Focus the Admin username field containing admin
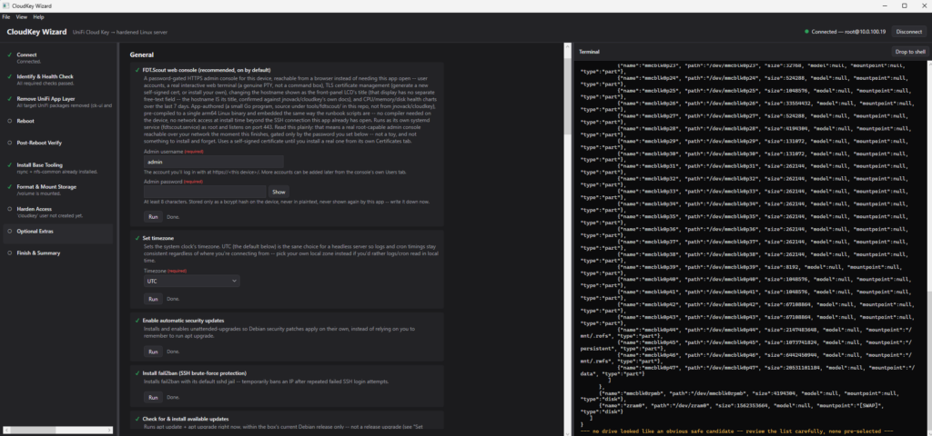Image resolution: width=932 pixels, height=436 pixels. pyautogui.click(x=213, y=162)
